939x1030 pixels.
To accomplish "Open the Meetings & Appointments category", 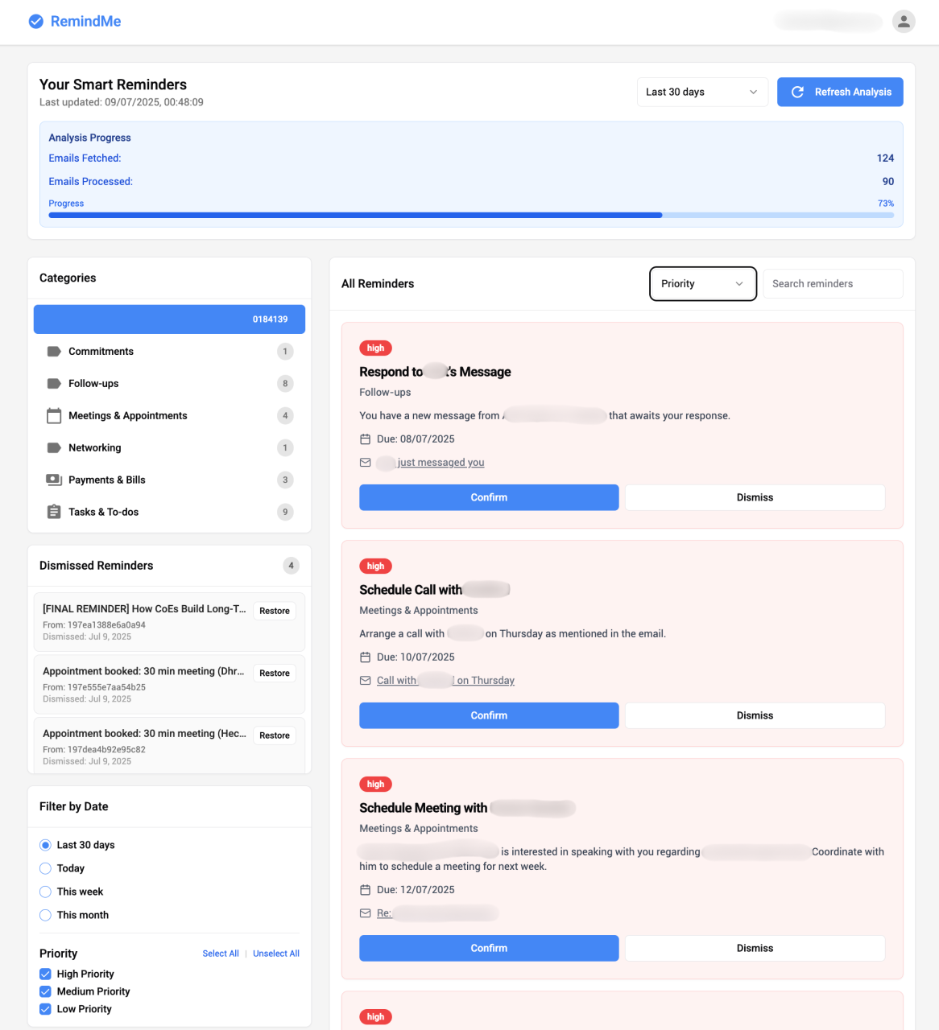I will [x=169, y=416].
